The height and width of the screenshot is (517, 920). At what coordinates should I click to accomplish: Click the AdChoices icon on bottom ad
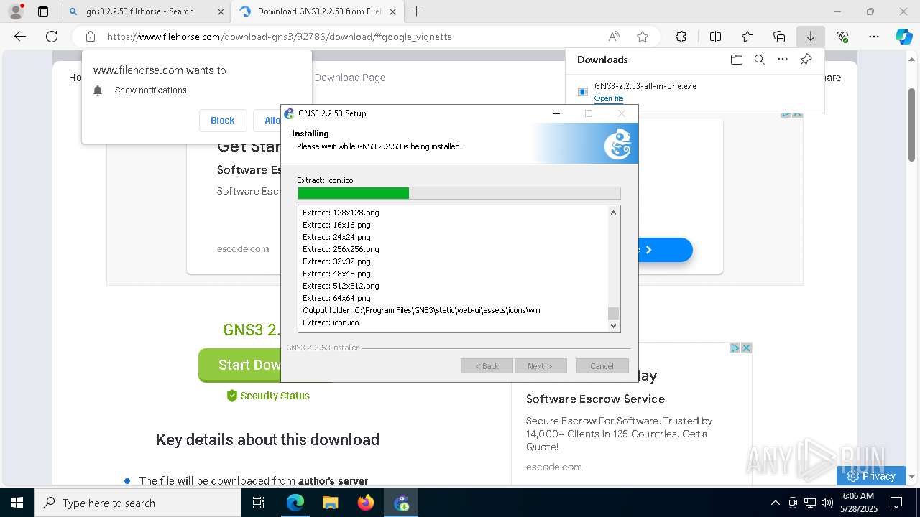tap(735, 348)
